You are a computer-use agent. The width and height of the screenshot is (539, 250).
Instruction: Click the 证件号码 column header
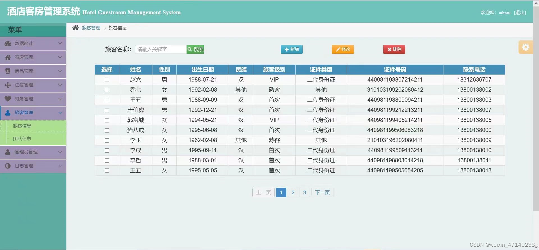click(x=395, y=70)
